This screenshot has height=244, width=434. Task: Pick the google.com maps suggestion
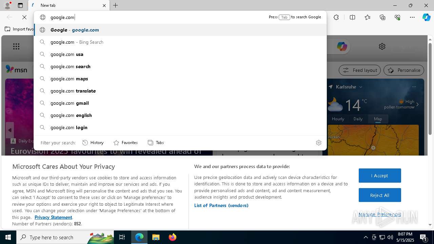pyautogui.click(x=180, y=79)
